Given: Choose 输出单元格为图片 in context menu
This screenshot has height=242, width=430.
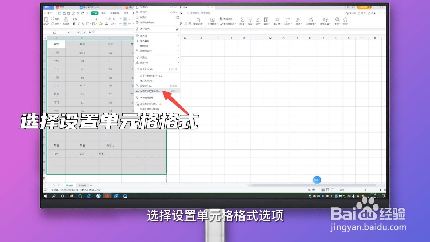Looking at the screenshot, I should coord(157,104).
